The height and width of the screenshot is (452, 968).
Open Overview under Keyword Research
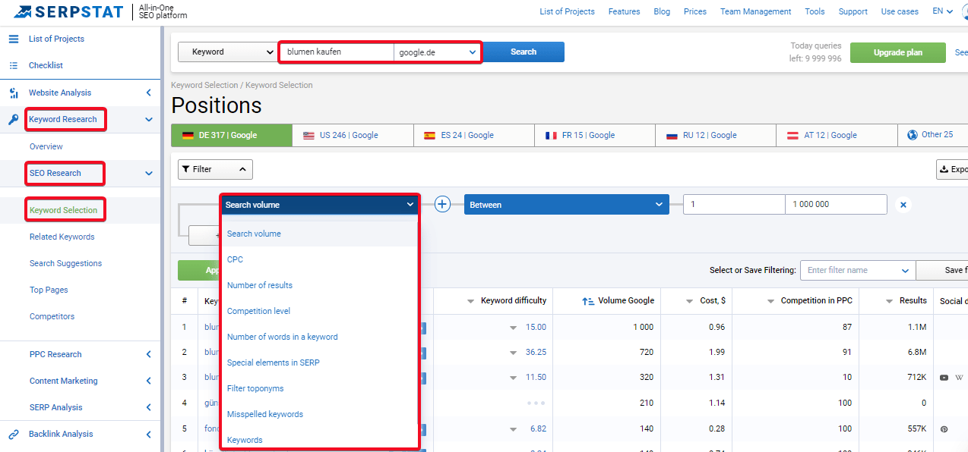(46, 146)
